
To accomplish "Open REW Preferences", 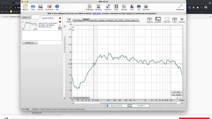I will 180,7.
